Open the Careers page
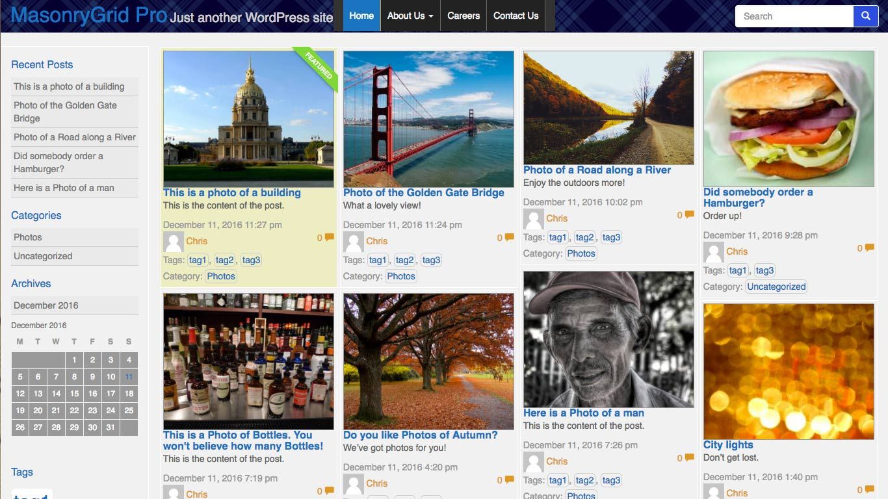The image size is (888, 499). [464, 16]
